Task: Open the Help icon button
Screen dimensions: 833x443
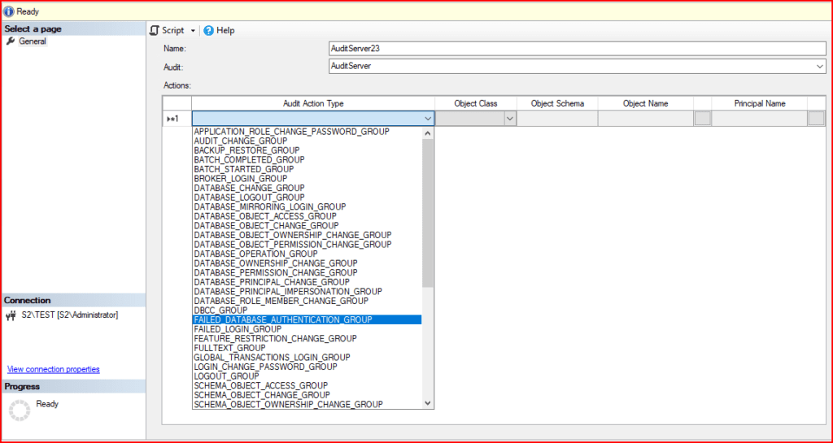Action: [208, 30]
